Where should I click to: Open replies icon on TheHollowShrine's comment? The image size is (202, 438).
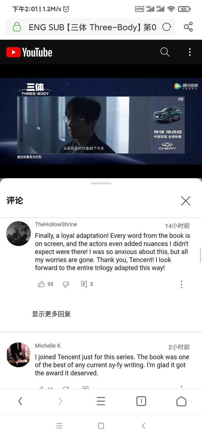coord(84,284)
